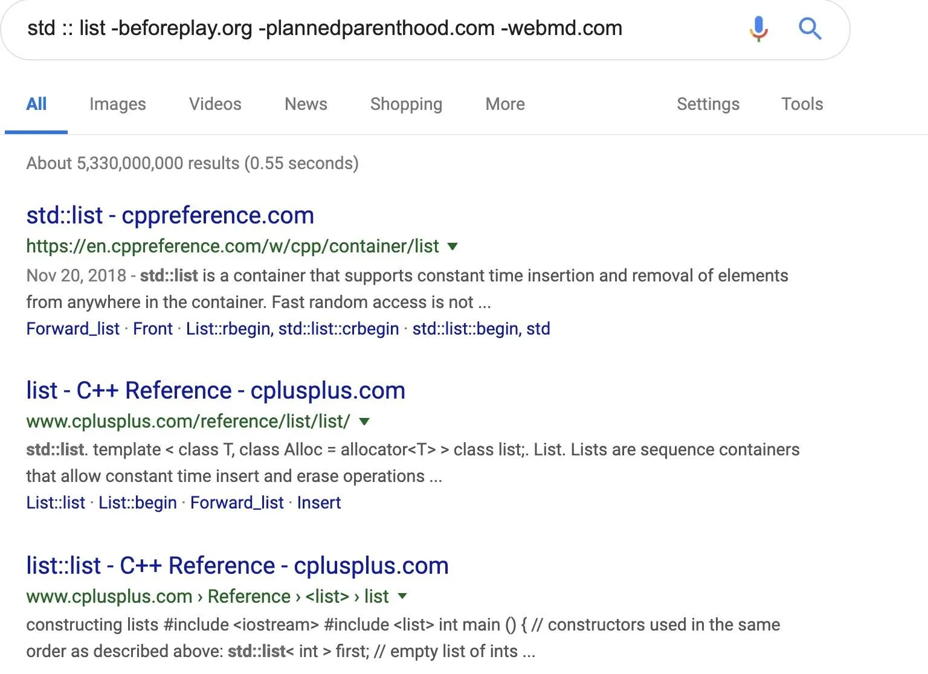
Task: Open the search Tools
Action: click(x=802, y=104)
